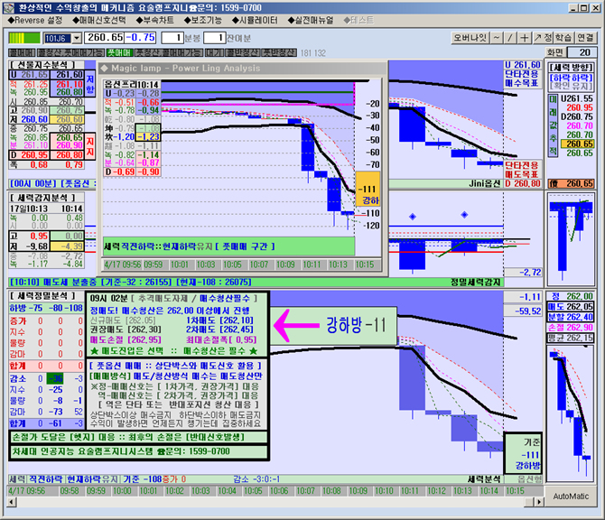Click the 단타전용 매수목표 label

click(x=522, y=79)
